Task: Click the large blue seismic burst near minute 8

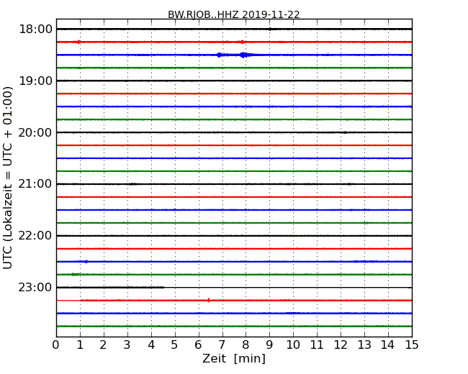Action: coord(244,55)
